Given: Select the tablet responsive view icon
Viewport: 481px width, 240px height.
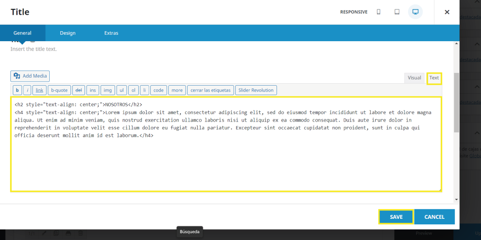Looking at the screenshot, I should (397, 12).
